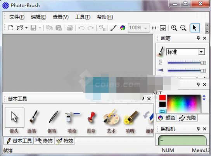
Task: Click the color spectrum up-down arrows
Action: pos(204,98)
